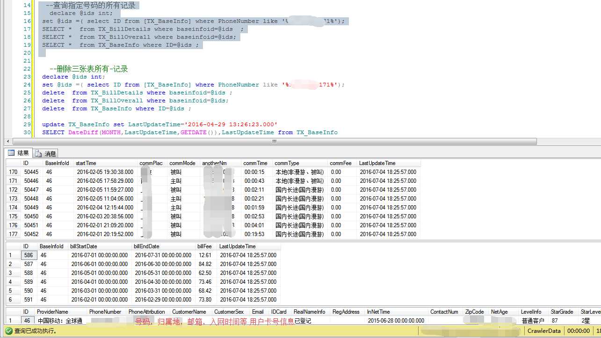Click the commFee cell in row 176
601x338 pixels.
coord(342,225)
